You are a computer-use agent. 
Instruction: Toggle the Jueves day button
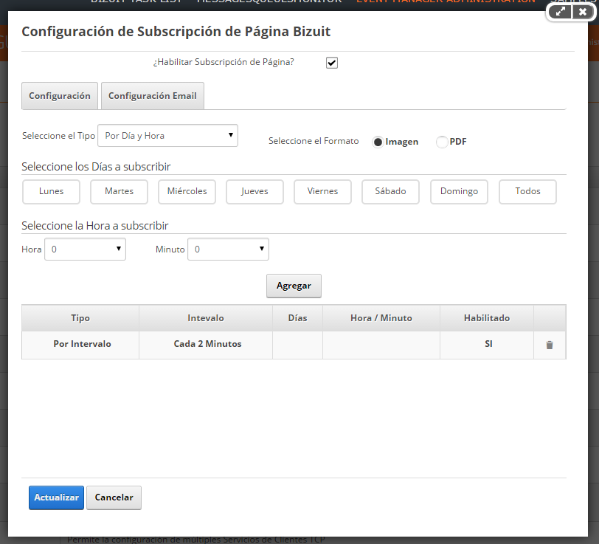[255, 191]
